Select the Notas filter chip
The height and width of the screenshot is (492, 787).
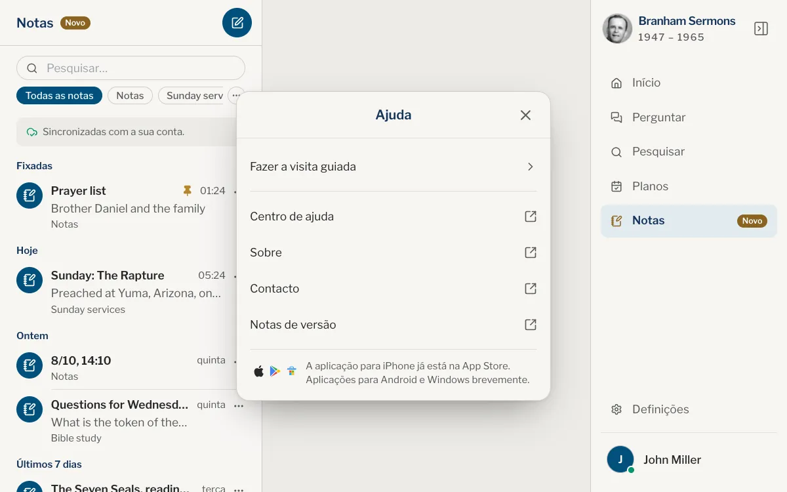click(130, 96)
